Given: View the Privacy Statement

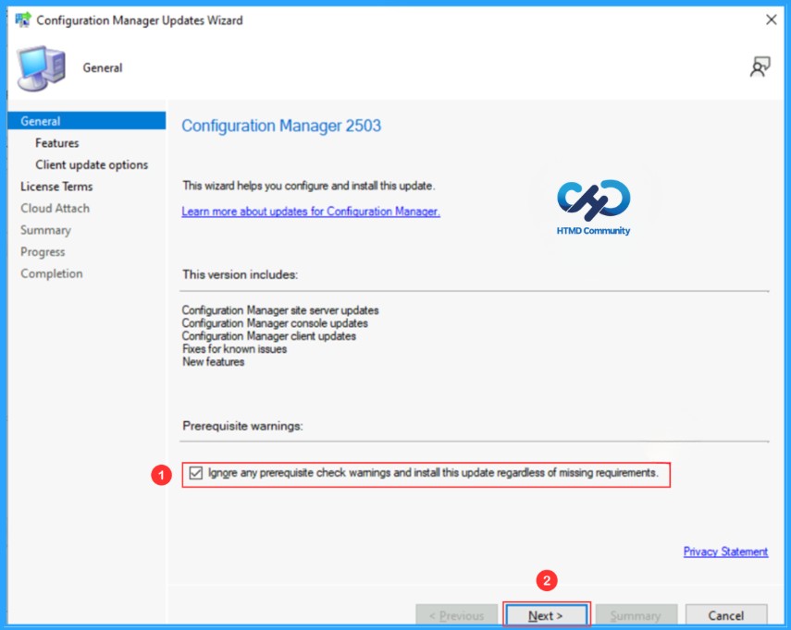Looking at the screenshot, I should click(724, 551).
